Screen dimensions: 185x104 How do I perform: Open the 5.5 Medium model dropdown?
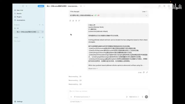tap(134, 97)
